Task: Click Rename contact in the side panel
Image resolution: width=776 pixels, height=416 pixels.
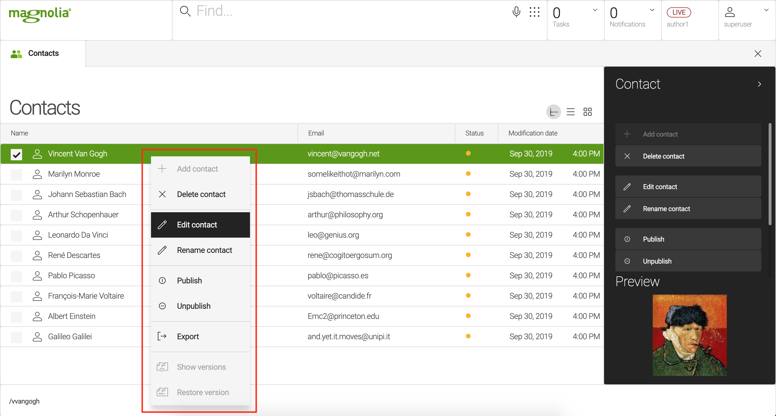Action: [x=666, y=209]
